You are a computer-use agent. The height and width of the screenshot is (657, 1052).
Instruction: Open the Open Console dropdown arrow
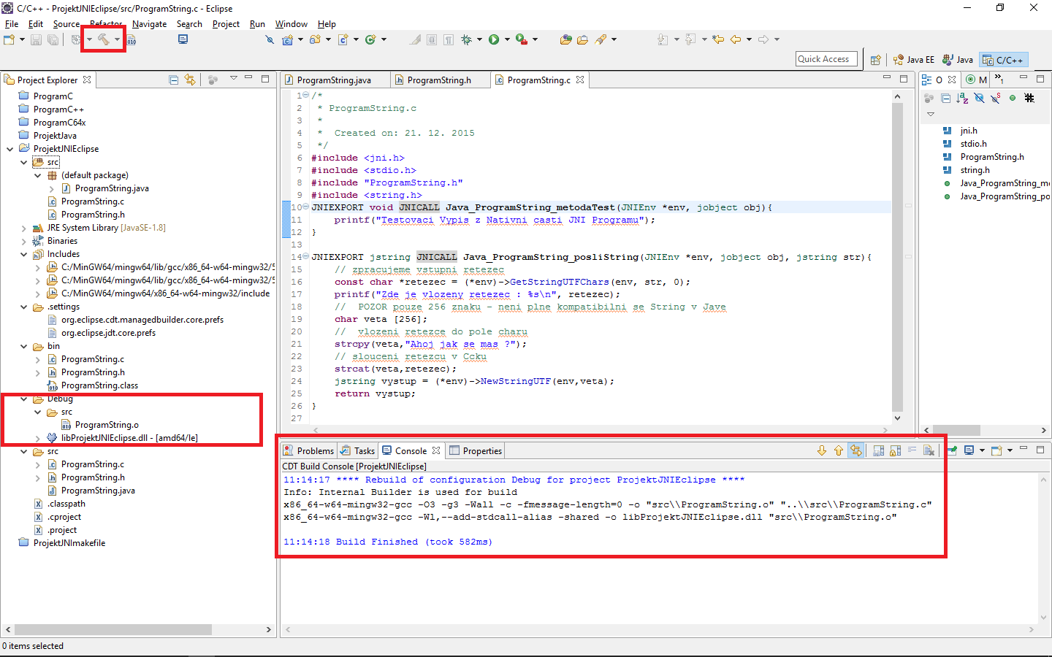click(x=1008, y=450)
